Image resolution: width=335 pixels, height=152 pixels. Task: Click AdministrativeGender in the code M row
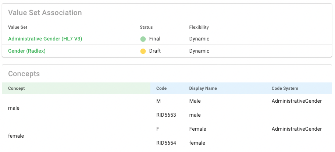pyautogui.click(x=296, y=101)
